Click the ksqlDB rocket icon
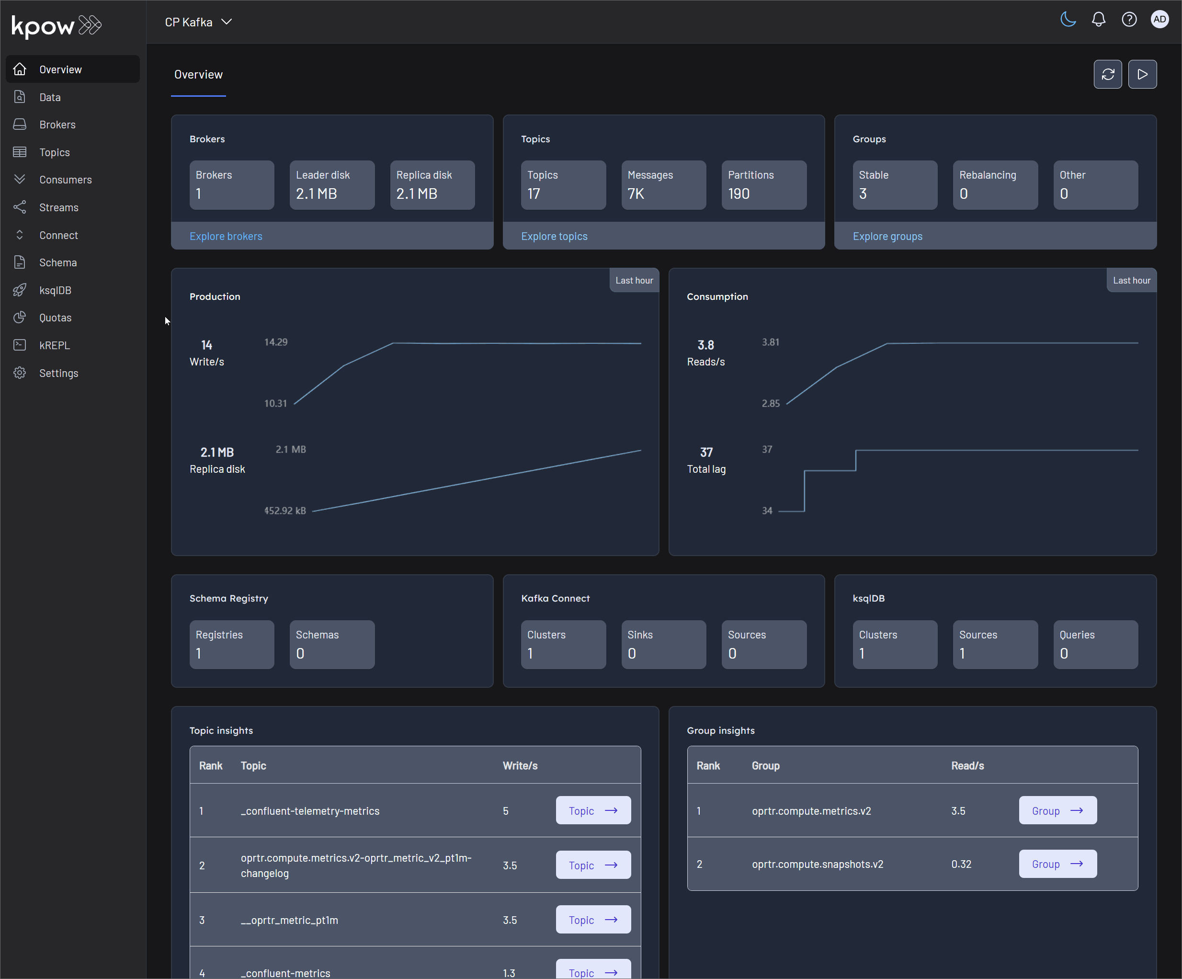 20,290
